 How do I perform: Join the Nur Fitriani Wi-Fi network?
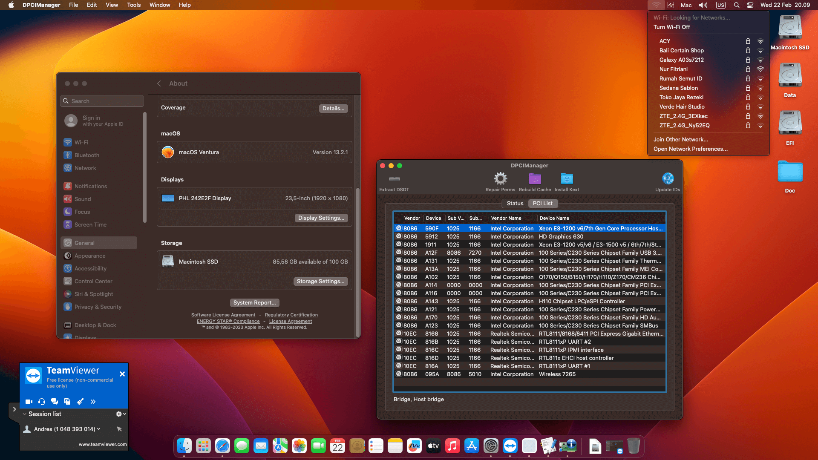[x=709, y=69]
